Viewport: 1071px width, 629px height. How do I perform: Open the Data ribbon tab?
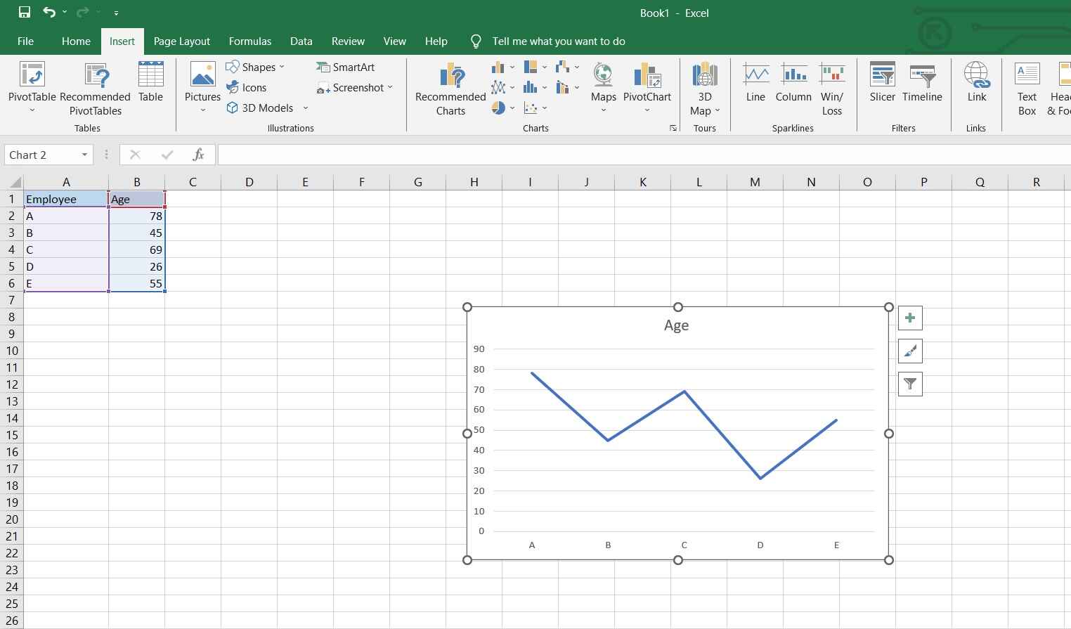(301, 41)
